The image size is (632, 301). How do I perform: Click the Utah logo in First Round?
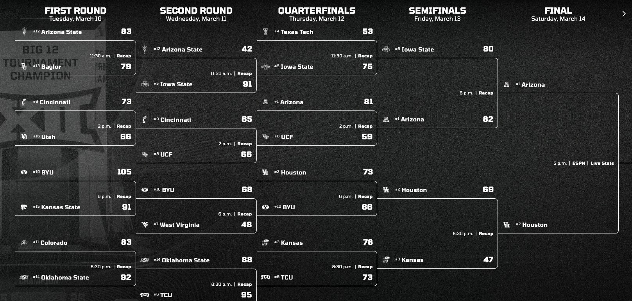point(24,137)
